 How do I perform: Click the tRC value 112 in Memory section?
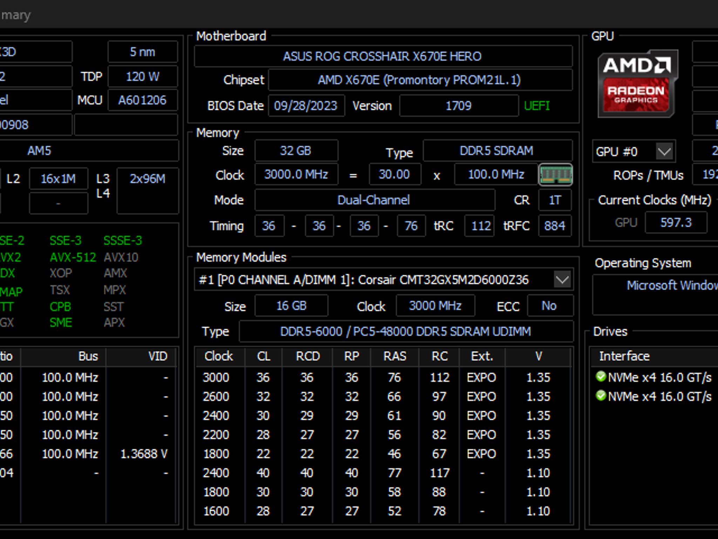479,226
